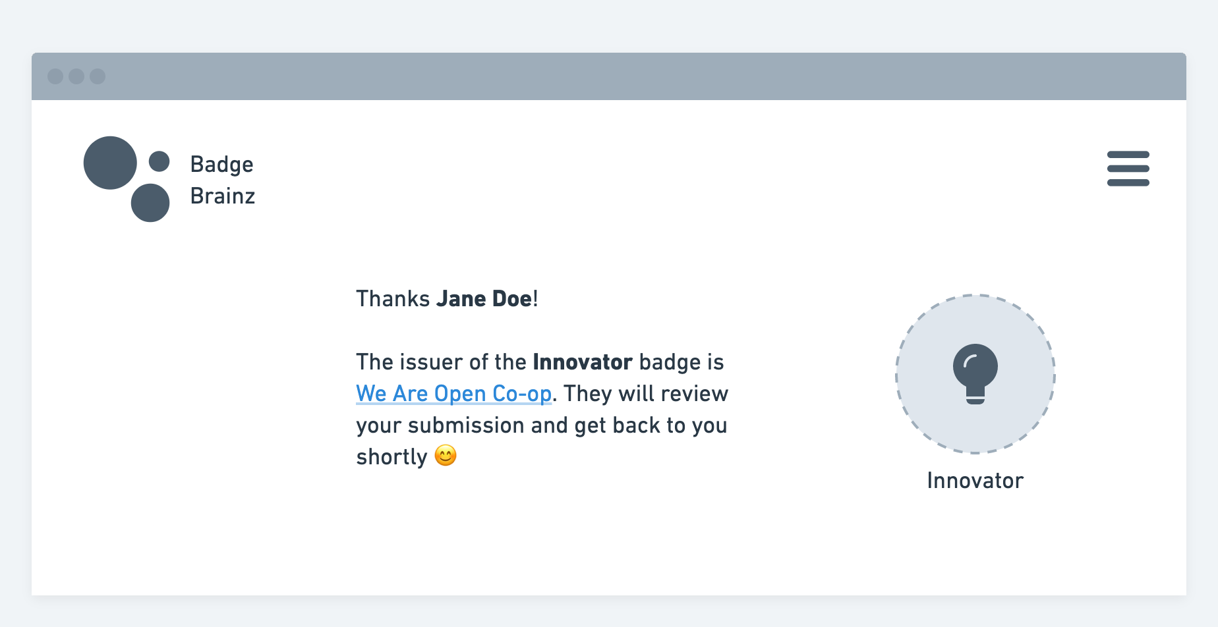Open the We Are Open Co-op link
Viewport: 1218px width, 627px height.
[453, 394]
